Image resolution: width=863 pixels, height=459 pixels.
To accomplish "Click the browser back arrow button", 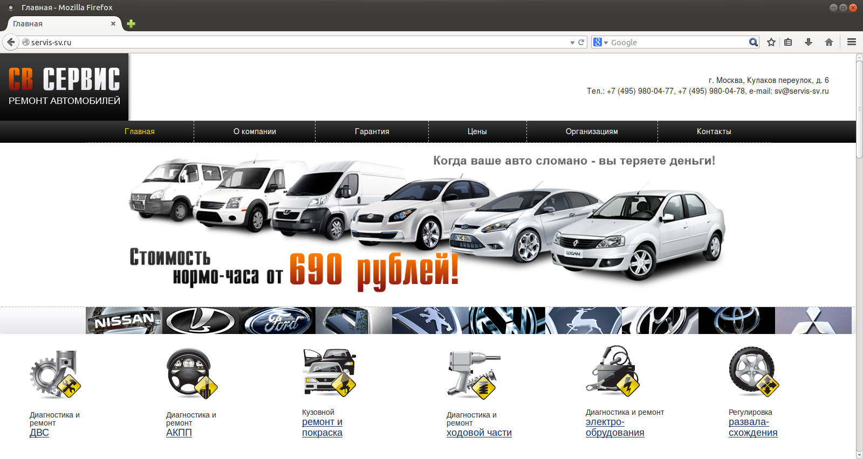I will coord(11,42).
